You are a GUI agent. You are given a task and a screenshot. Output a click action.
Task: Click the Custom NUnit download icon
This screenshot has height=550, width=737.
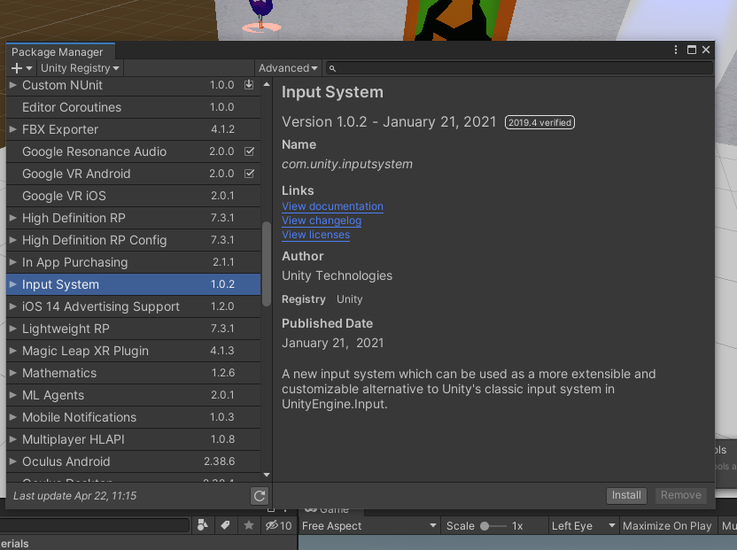point(249,85)
